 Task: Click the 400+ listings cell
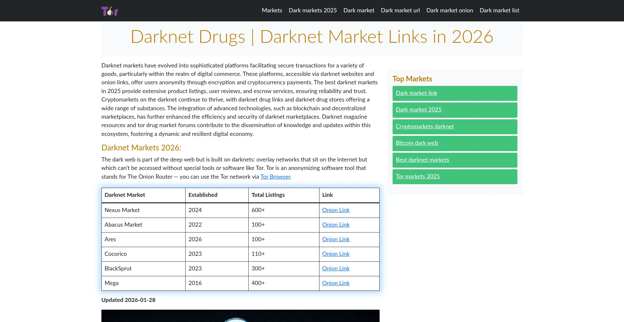click(284, 283)
